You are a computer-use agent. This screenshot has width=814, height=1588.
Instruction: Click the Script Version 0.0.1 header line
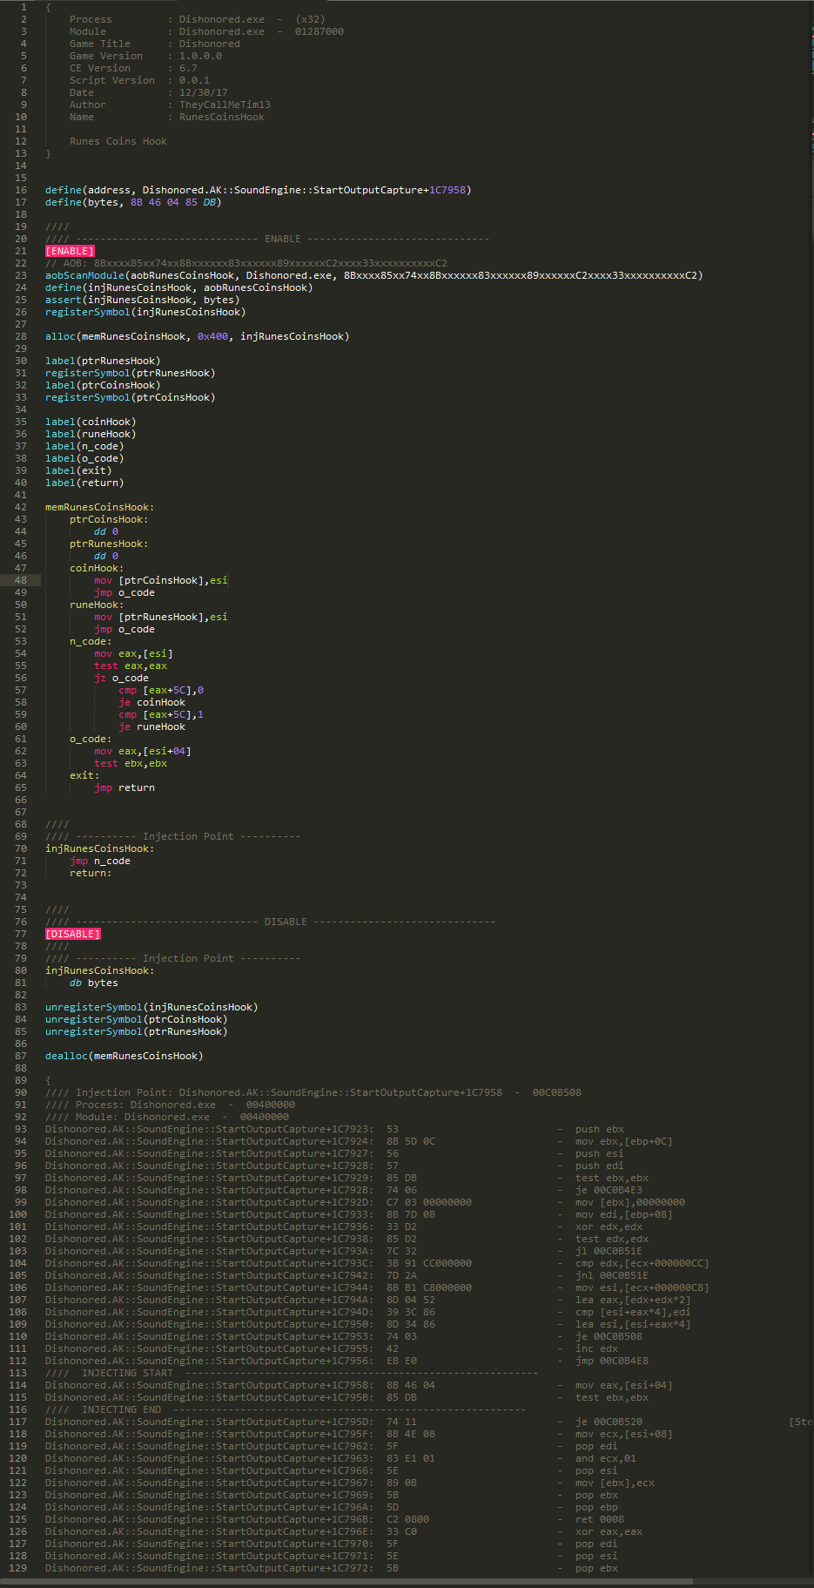139,80
